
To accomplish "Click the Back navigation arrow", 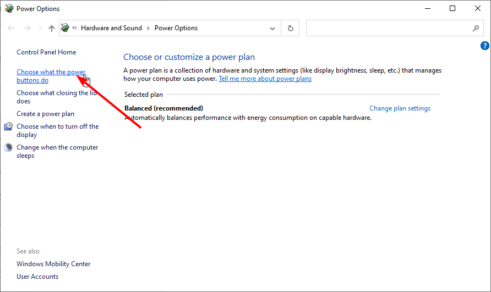I will point(11,28).
